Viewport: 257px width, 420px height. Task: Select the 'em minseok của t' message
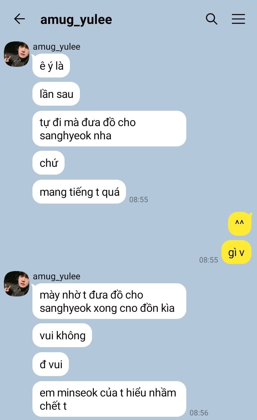pos(109,399)
